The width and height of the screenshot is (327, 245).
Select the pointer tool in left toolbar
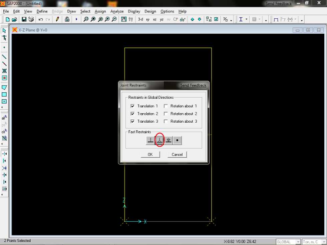(x=4, y=31)
